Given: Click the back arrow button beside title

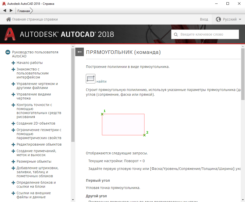Looking at the screenshot, I should (80, 52).
